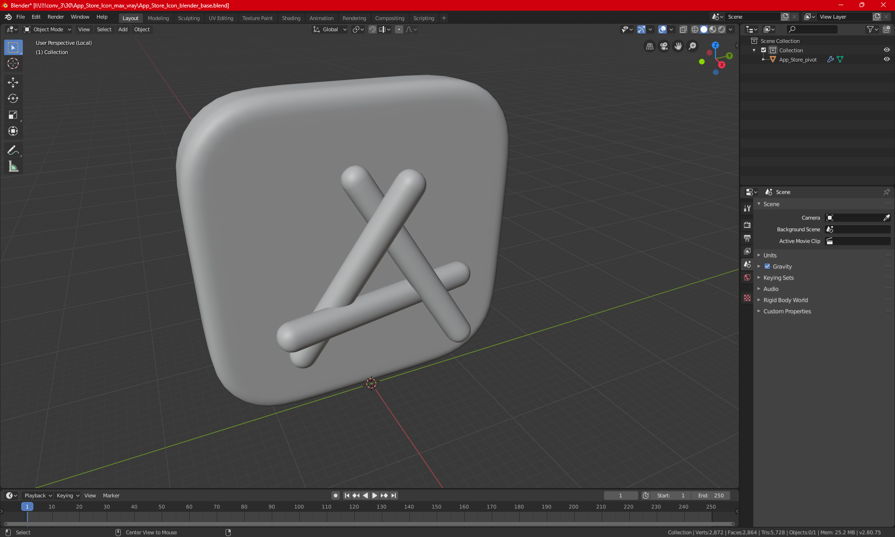This screenshot has width=895, height=537.
Task: Toggle snapping magnet button
Action: pyautogui.click(x=372, y=29)
